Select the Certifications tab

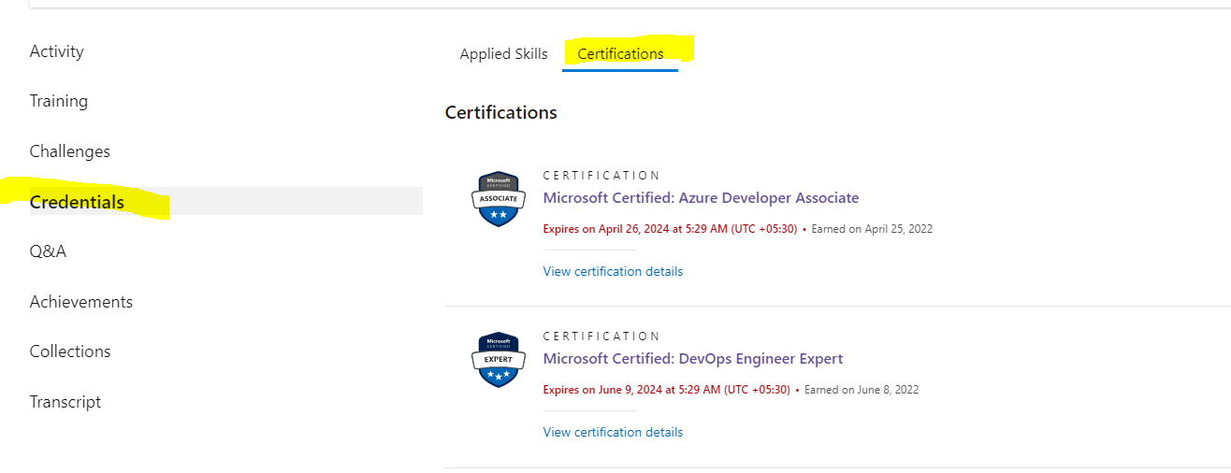(x=620, y=54)
